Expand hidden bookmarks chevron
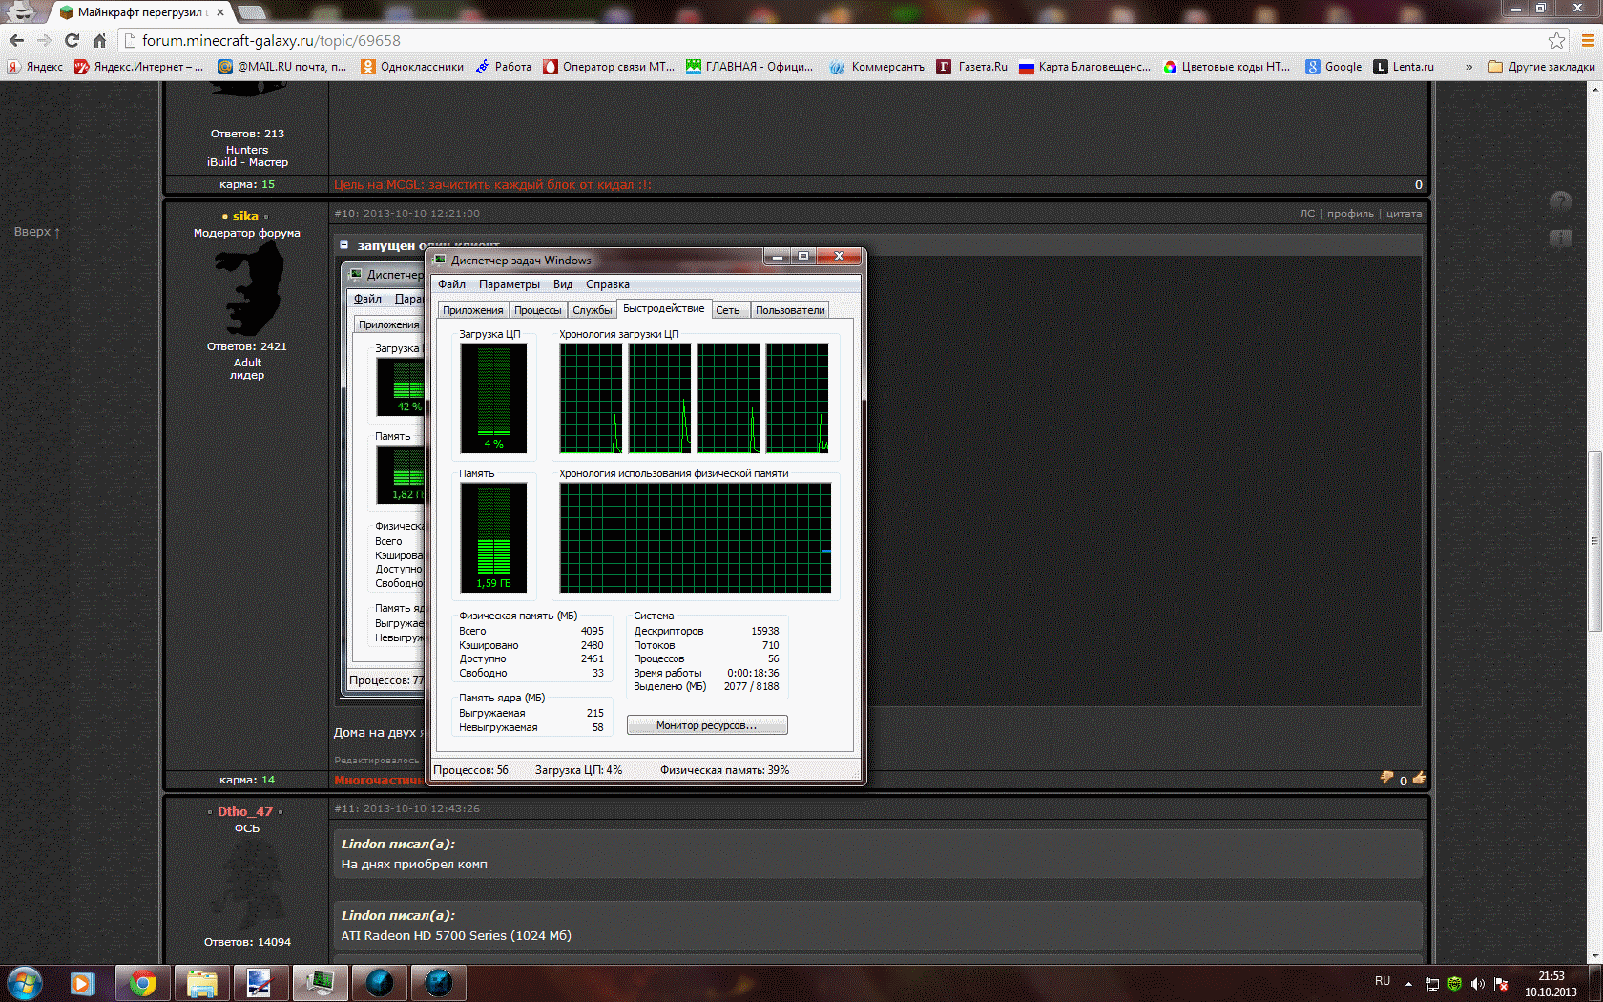 click(1468, 67)
